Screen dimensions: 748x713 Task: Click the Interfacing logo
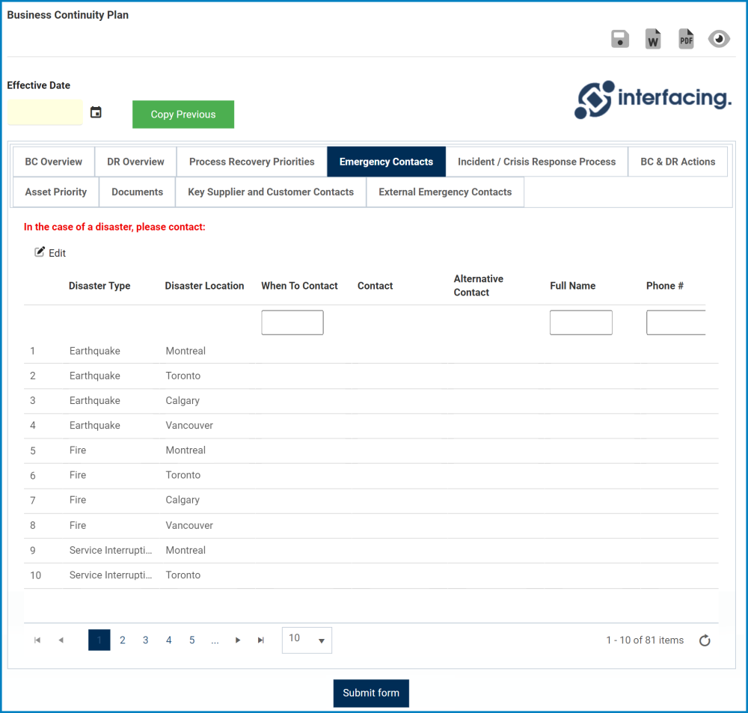(x=652, y=100)
